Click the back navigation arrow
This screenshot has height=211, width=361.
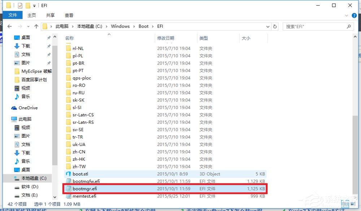click(9, 26)
